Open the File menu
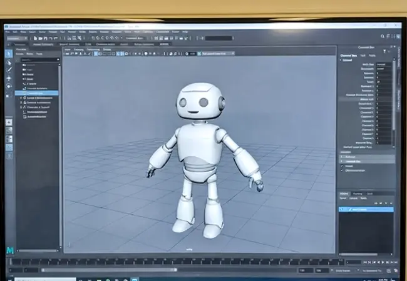 pyautogui.click(x=8, y=32)
